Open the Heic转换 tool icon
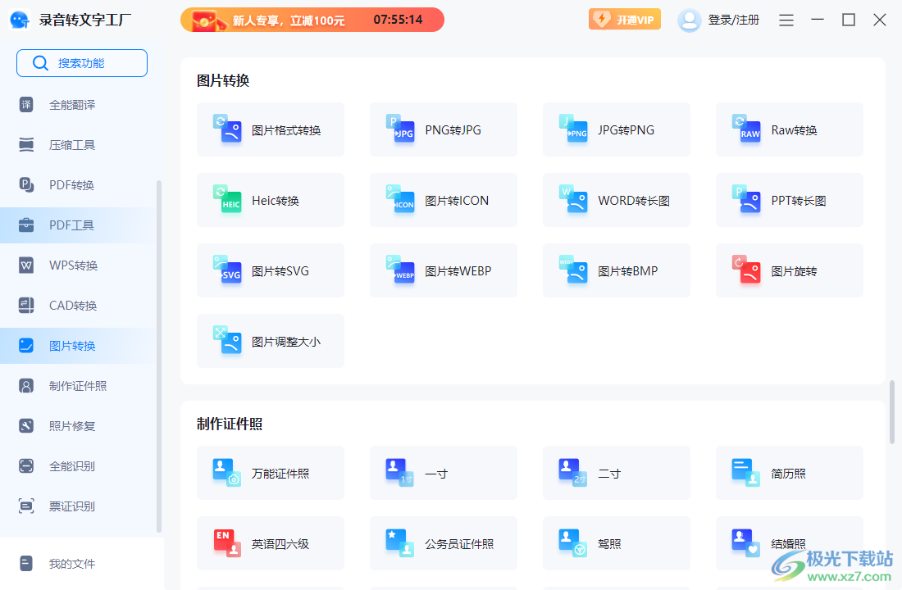This screenshot has height=590, width=902. tap(227, 200)
